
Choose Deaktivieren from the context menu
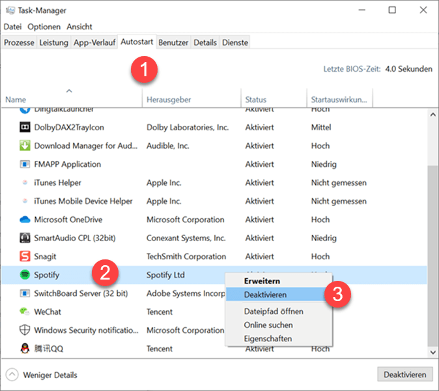[264, 295]
